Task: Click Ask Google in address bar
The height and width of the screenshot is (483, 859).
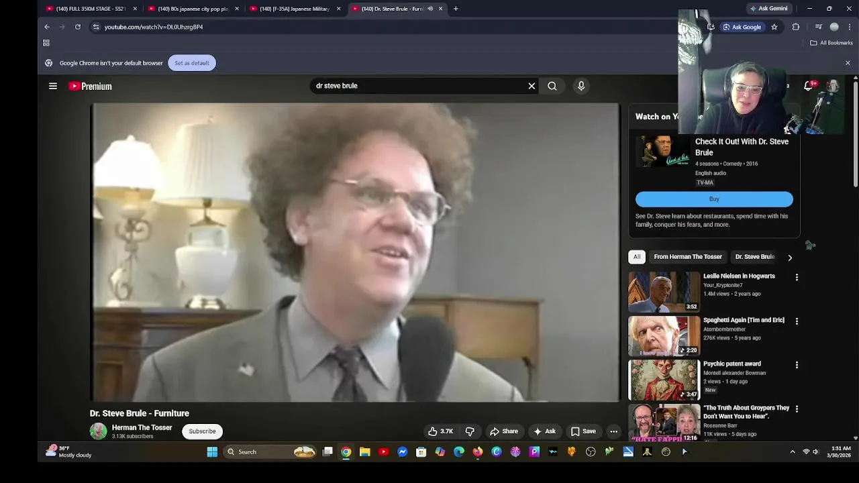Action: (x=742, y=27)
